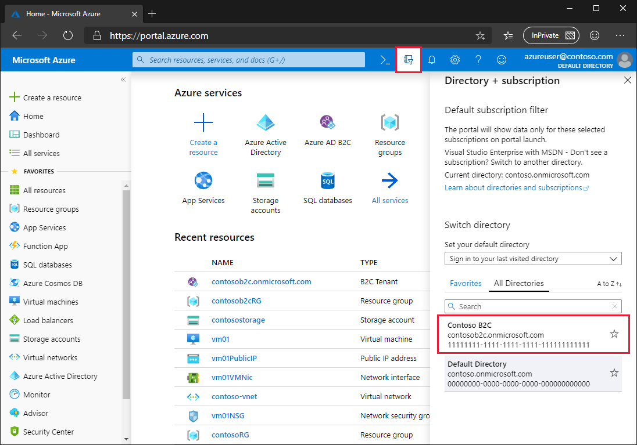Open contosostorage storage account
Screen dimensions: 637x445
[238, 320]
